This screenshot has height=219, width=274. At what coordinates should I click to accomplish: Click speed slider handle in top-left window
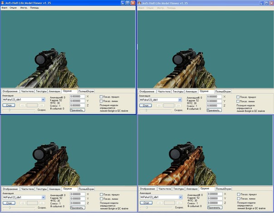[x=10, y=110]
